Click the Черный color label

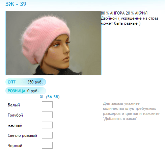click(x=15, y=146)
